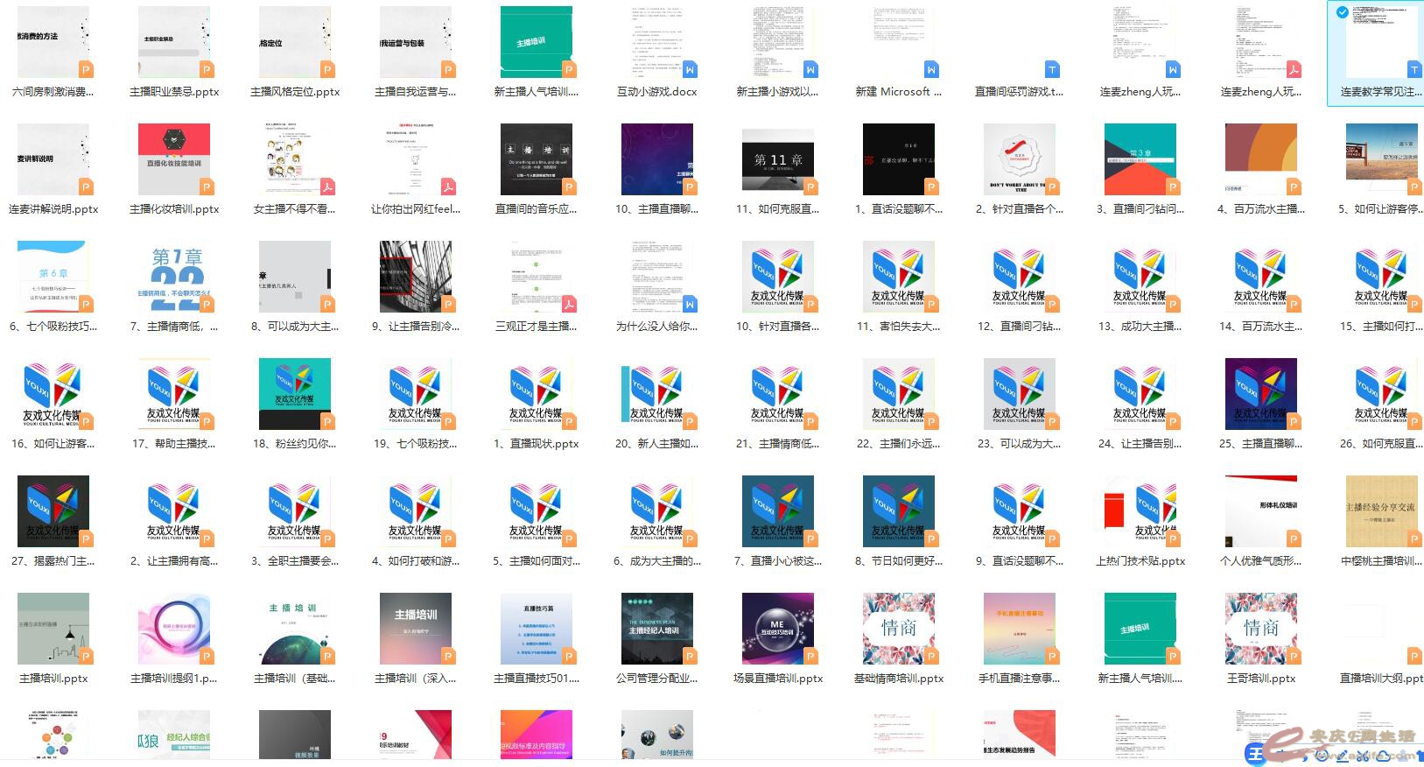The image size is (1424, 767).
Task: Select the 主播风格定位.pptx presentation icon
Action: click(295, 43)
